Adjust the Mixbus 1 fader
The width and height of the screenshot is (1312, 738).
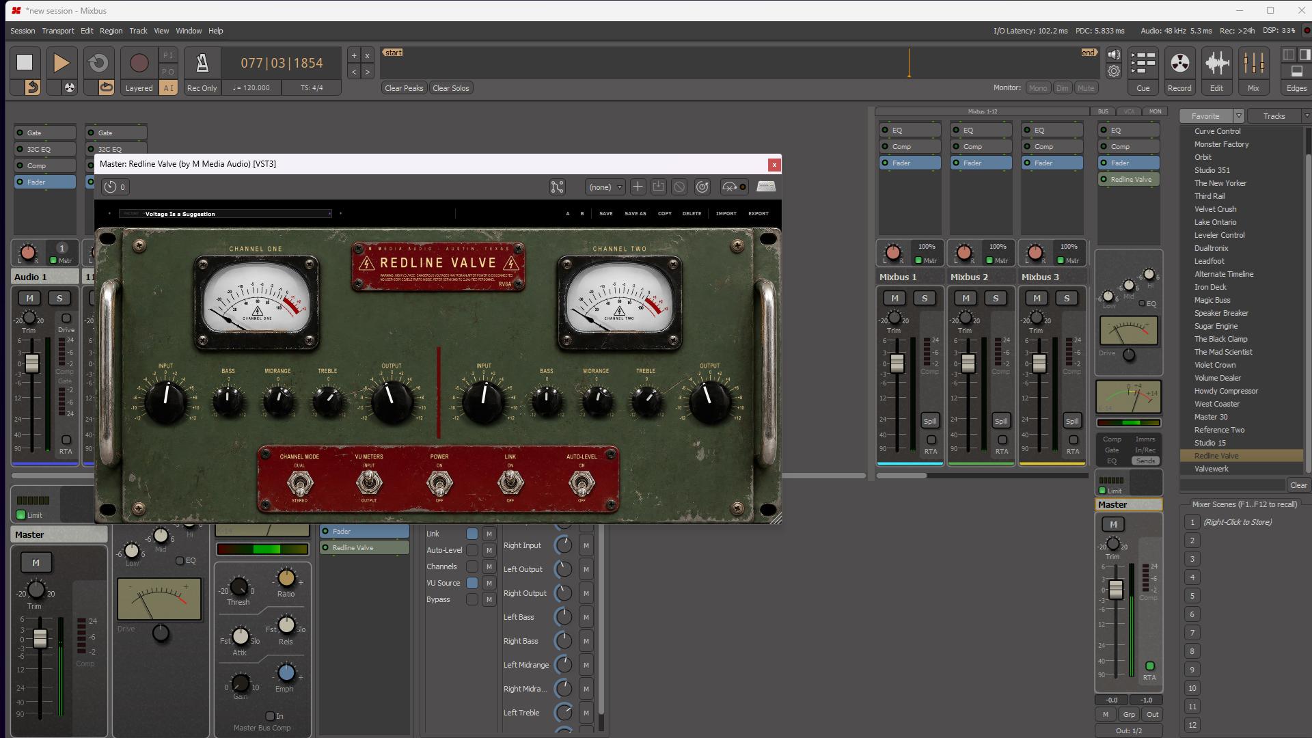897,363
